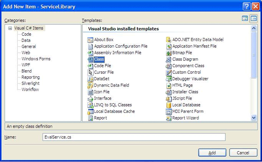Click the Add button
The height and width of the screenshot is (162, 262).
212,153
